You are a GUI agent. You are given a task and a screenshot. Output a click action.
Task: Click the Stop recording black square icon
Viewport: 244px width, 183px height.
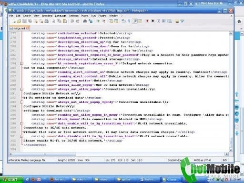coord(153,21)
